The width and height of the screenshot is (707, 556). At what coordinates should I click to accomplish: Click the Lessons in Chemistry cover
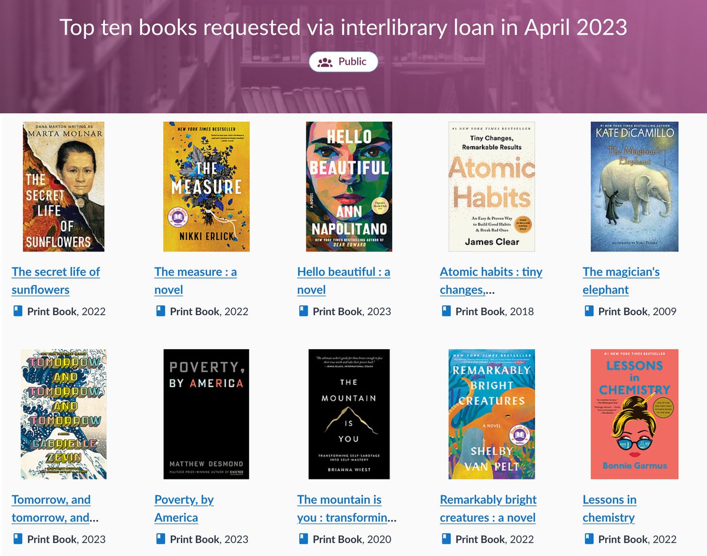point(635,414)
